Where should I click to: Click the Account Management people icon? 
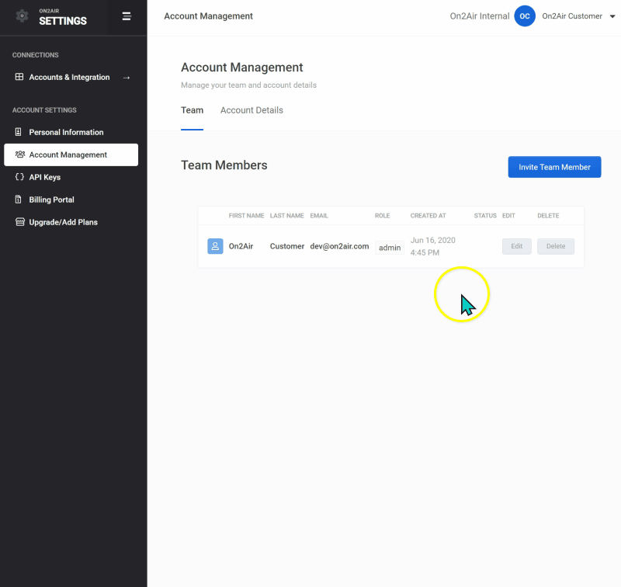click(x=19, y=155)
